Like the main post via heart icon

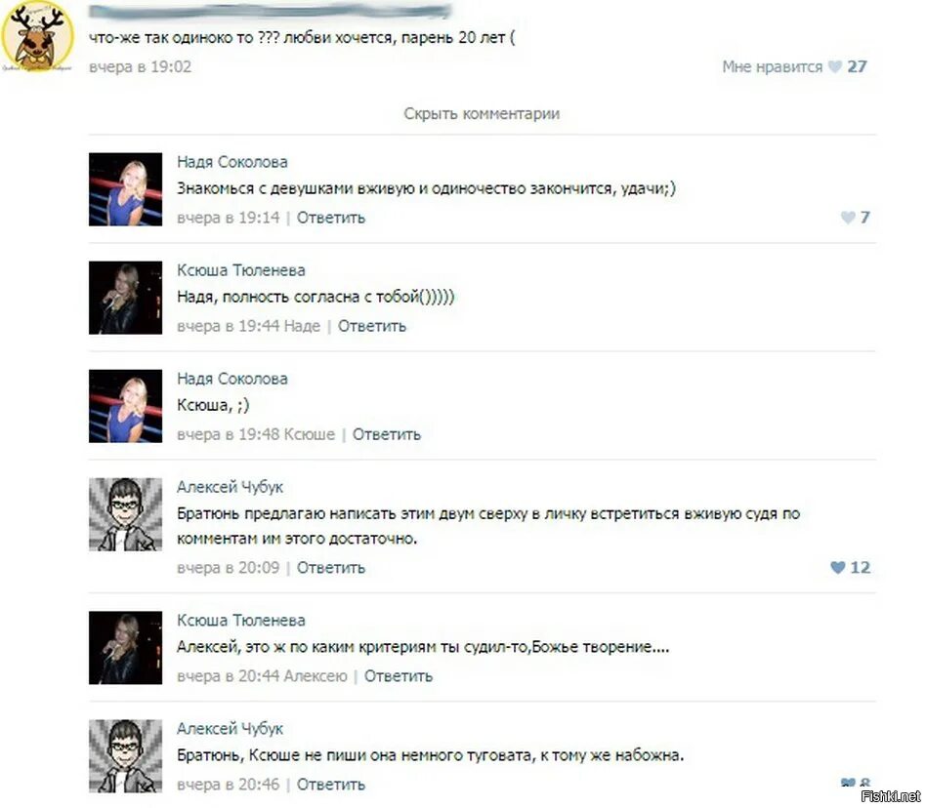click(x=834, y=66)
